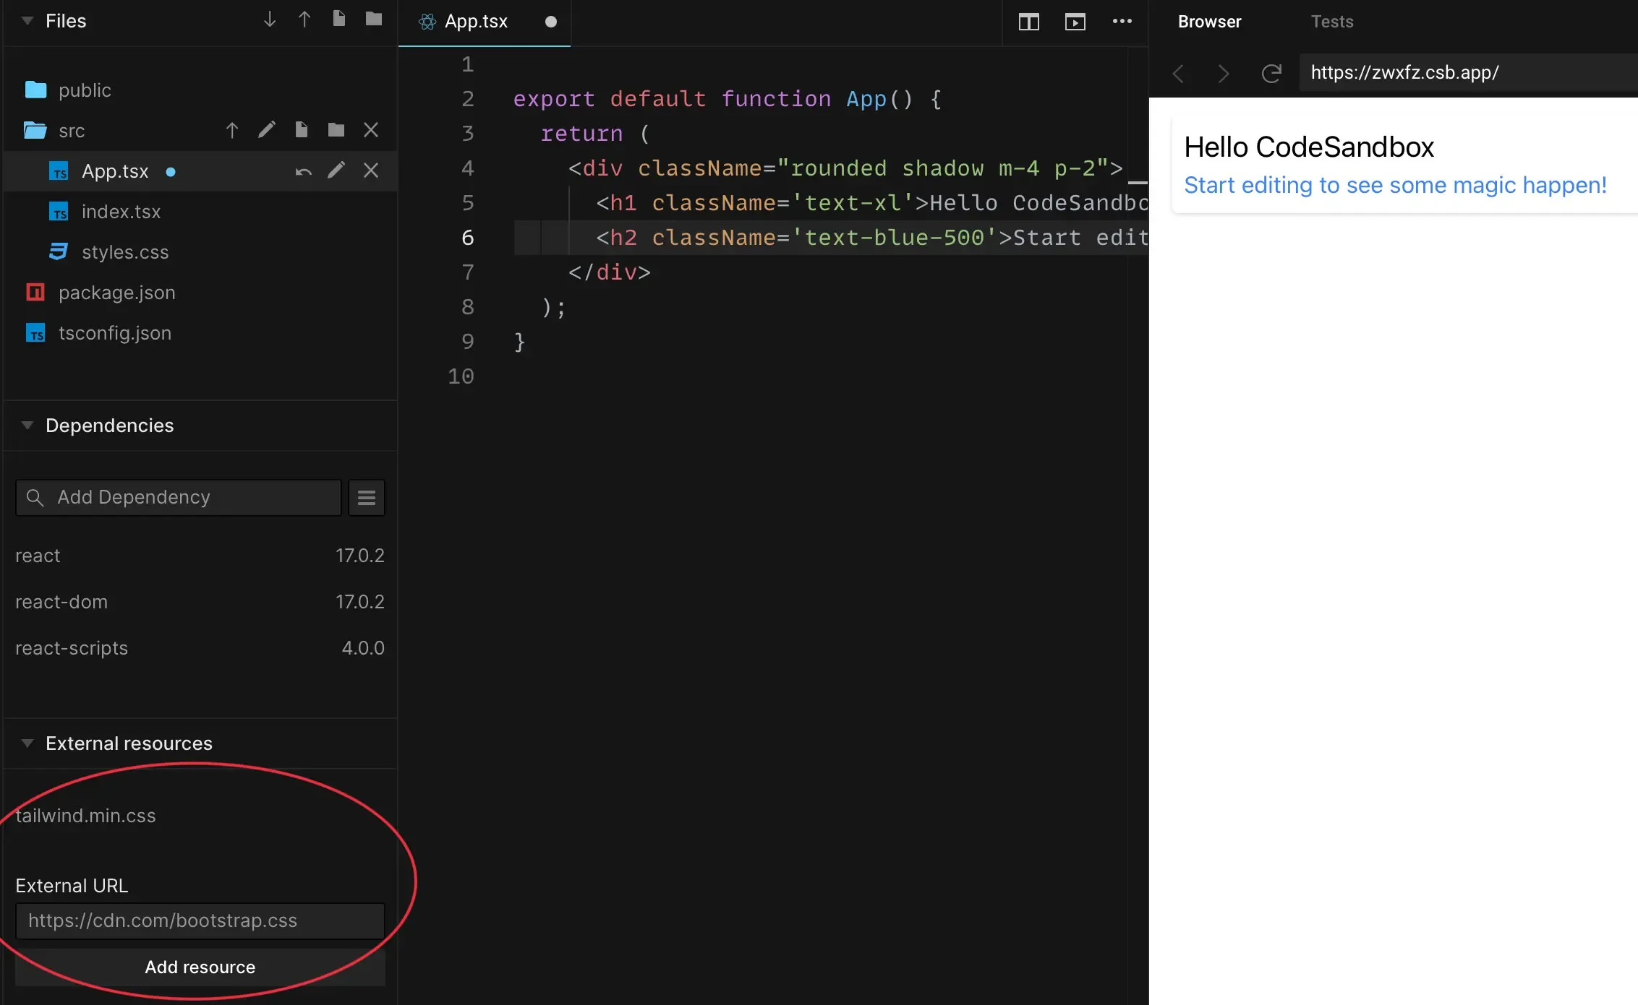Click Add resource button

pyautogui.click(x=199, y=967)
